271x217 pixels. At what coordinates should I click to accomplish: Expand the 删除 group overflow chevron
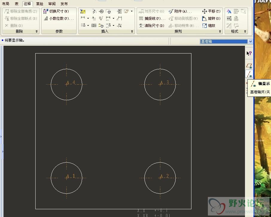[x=36, y=31]
